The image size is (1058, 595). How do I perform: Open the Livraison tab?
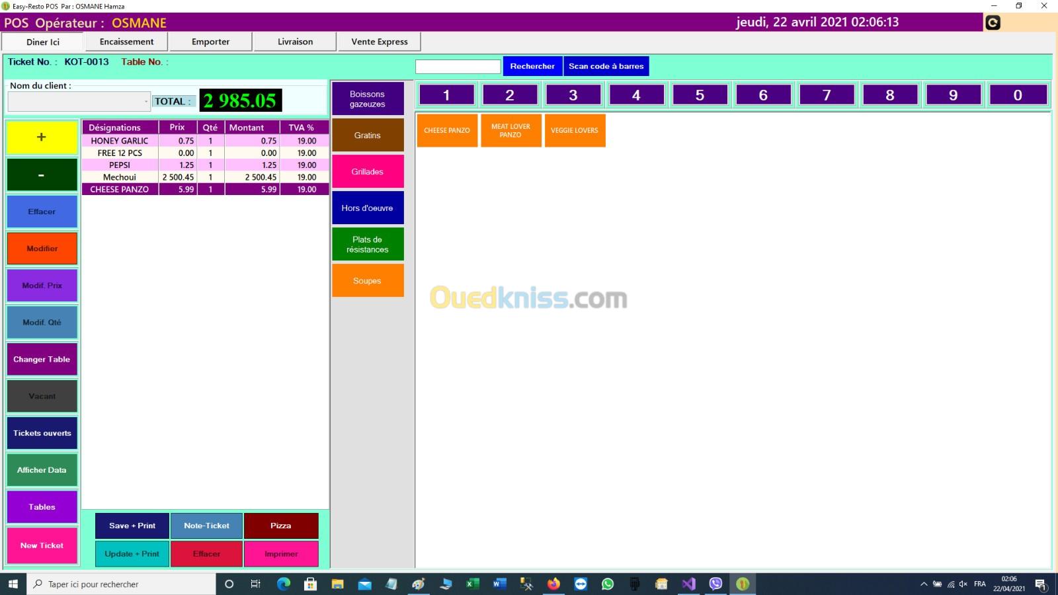click(295, 42)
